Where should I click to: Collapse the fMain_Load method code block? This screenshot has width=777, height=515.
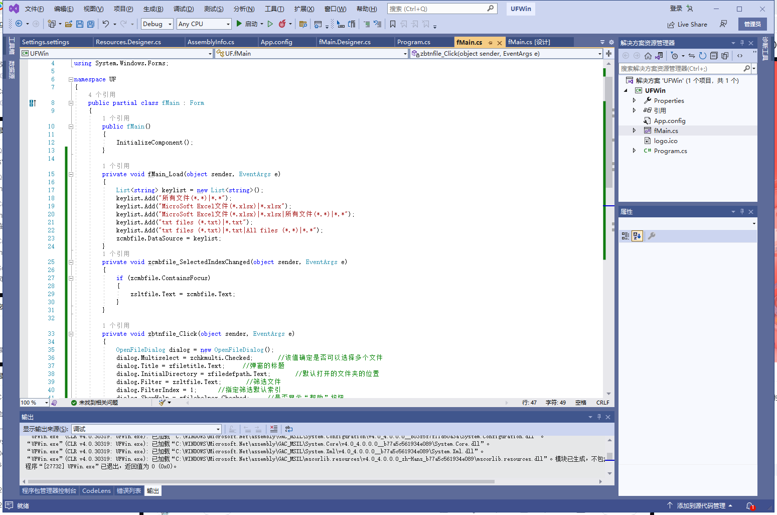[71, 175]
